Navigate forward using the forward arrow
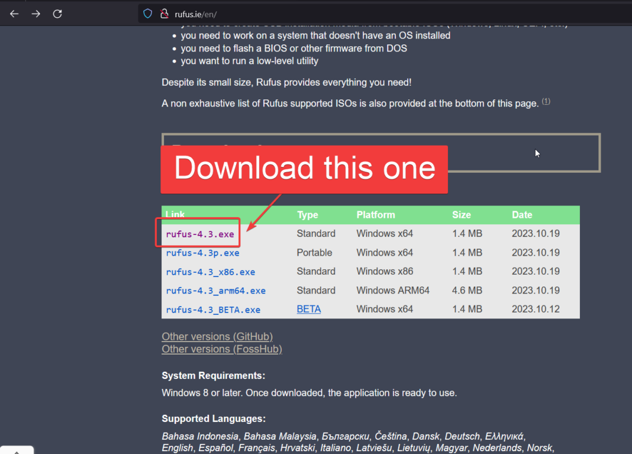 pyautogui.click(x=36, y=14)
